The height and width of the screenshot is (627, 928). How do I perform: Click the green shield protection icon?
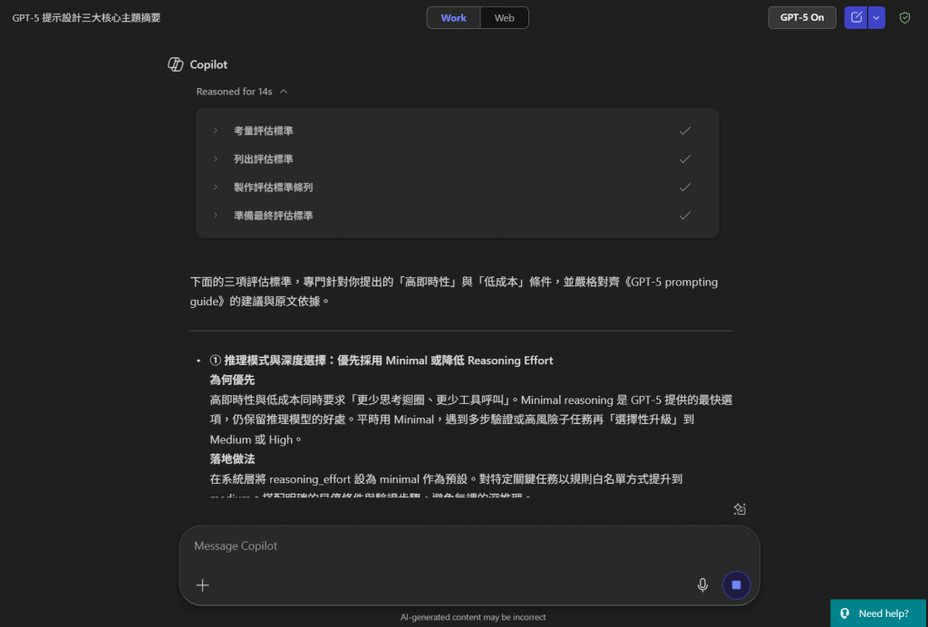click(x=904, y=18)
